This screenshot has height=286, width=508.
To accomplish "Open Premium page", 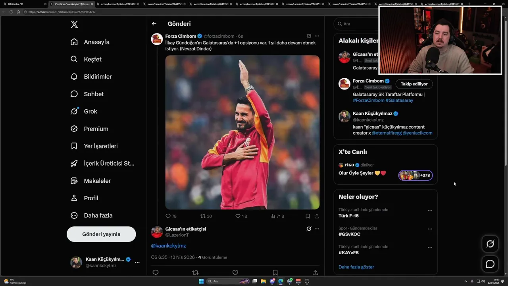I will tap(89, 129).
